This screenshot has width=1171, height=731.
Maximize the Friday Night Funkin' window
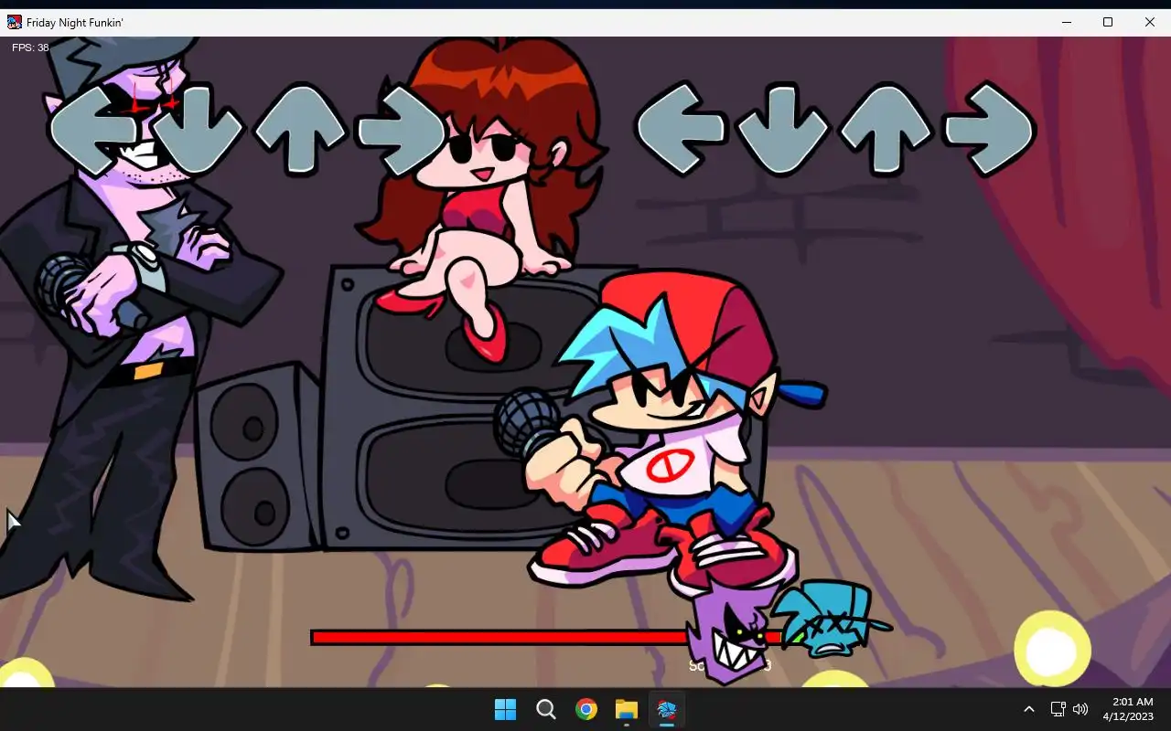click(1108, 23)
